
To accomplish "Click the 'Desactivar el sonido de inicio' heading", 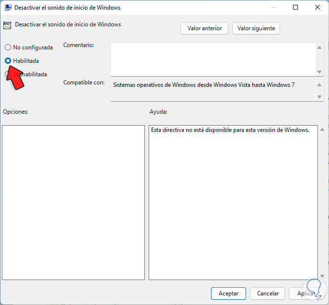I will [68, 24].
